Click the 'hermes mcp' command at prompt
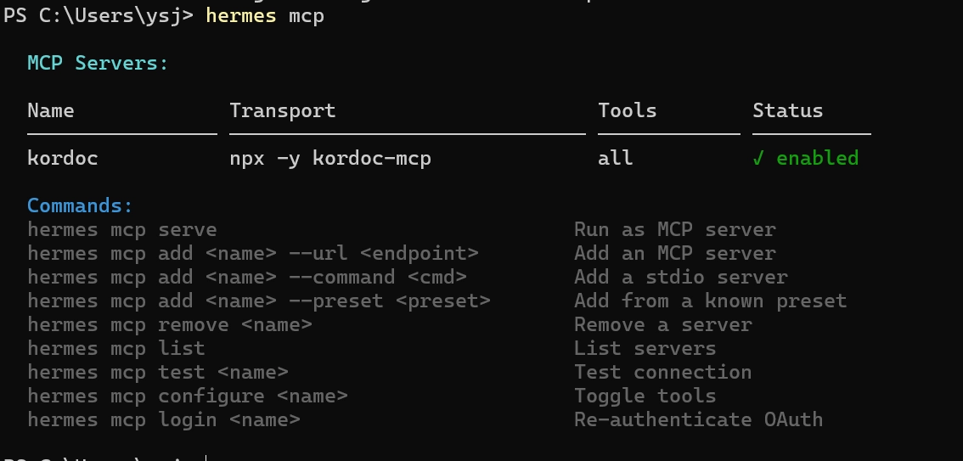Viewport: 963px width, 461px height. 265,15
